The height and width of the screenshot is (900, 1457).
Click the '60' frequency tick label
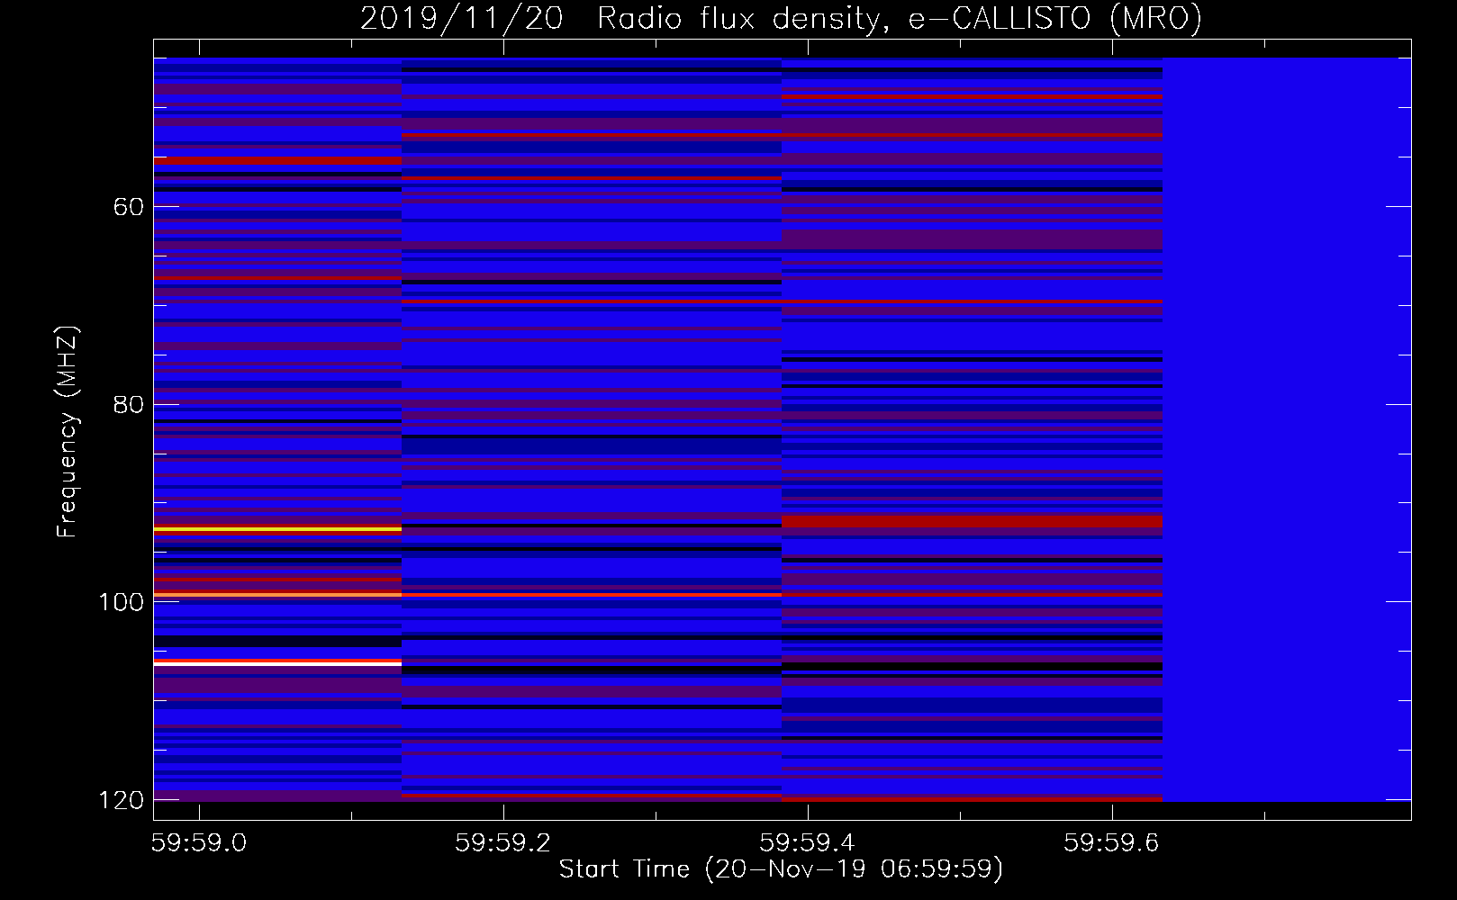coord(129,207)
